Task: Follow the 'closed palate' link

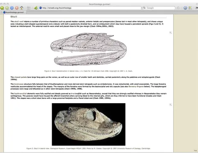Action: coord(20,77)
